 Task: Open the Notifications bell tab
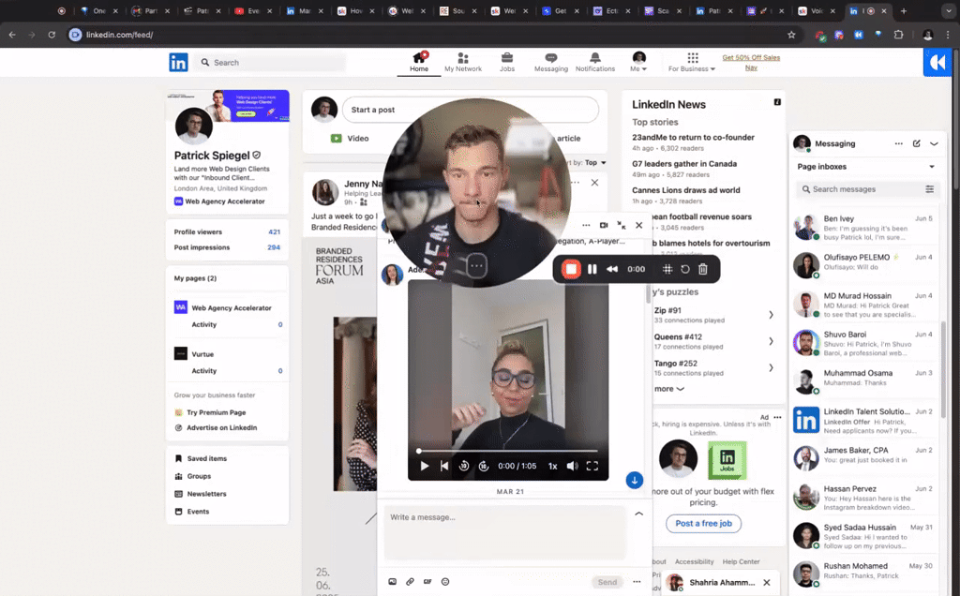[595, 63]
